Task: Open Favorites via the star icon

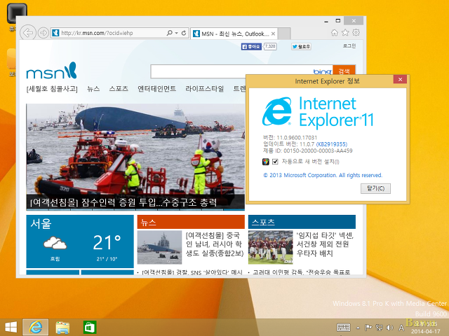Action: 345,33
